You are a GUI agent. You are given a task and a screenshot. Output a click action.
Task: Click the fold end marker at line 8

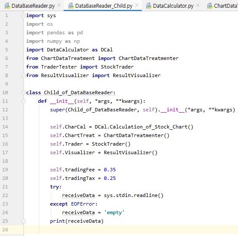(24, 75)
